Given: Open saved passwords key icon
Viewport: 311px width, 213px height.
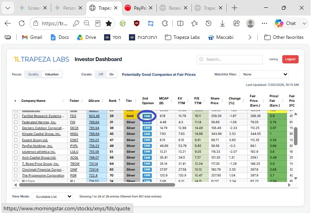Looking at the screenshot, I should 76,23.
